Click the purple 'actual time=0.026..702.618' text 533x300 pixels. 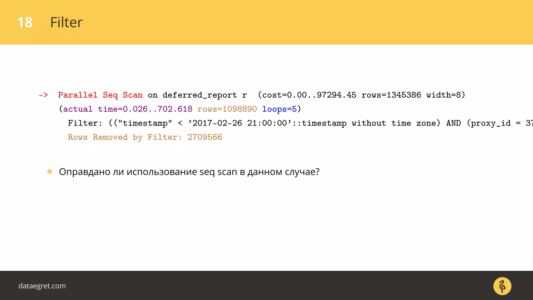pyautogui.click(x=128, y=109)
